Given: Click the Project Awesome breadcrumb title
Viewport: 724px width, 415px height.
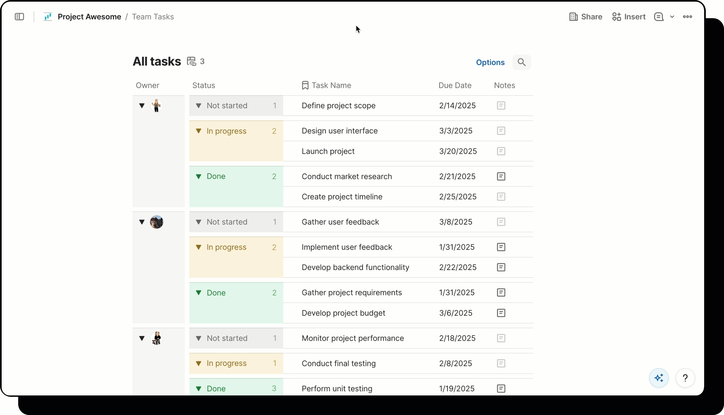Looking at the screenshot, I should click(x=89, y=17).
